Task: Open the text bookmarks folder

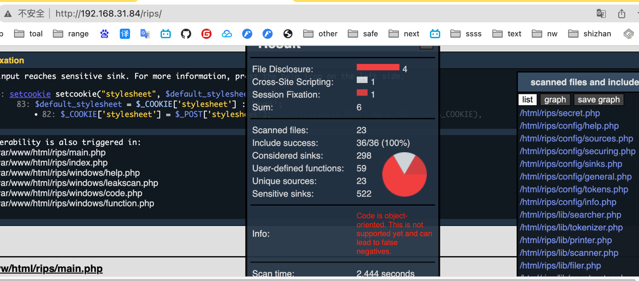Action: 507,34
